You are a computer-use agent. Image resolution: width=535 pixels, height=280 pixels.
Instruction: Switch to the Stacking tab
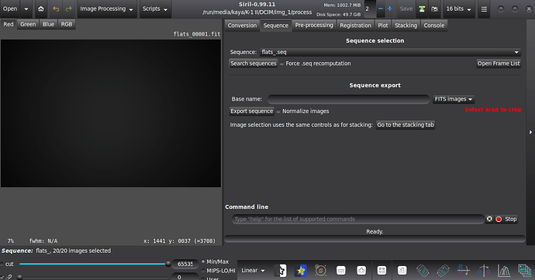pos(406,26)
